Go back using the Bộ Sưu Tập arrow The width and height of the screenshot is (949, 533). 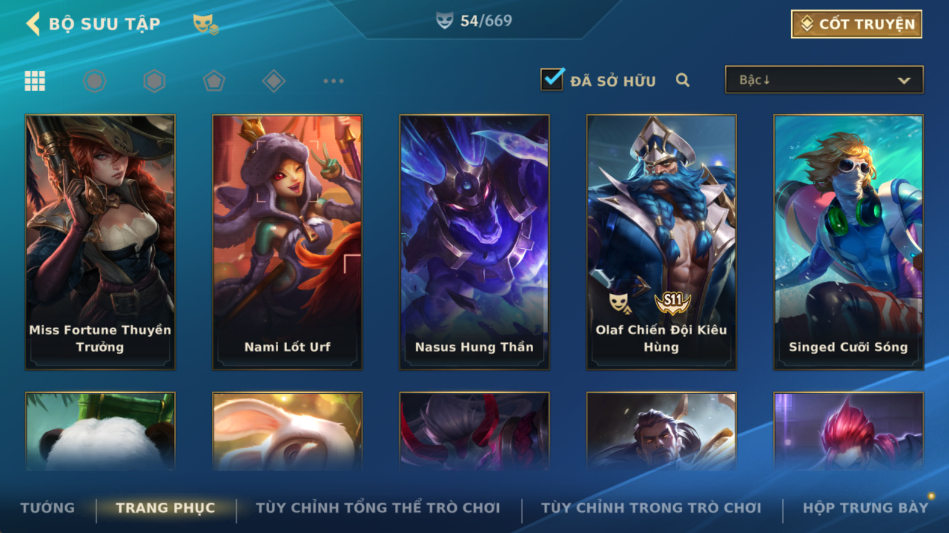33,24
